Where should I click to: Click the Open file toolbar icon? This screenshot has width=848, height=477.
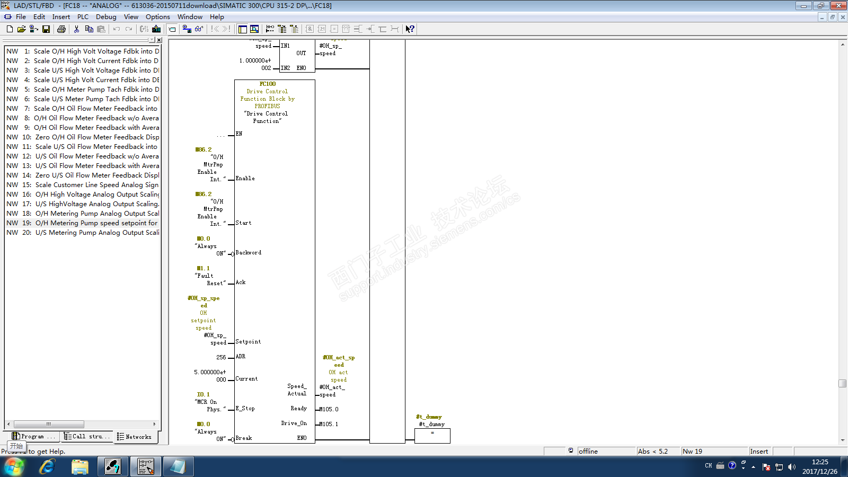tap(21, 29)
